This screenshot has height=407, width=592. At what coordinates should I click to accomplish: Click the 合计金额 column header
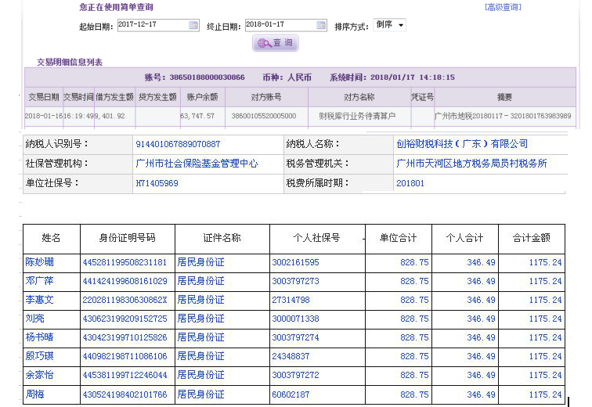pos(531,238)
